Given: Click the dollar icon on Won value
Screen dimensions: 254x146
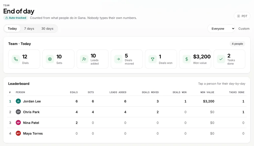Looking at the screenshot, I should pyautogui.click(x=187, y=59).
